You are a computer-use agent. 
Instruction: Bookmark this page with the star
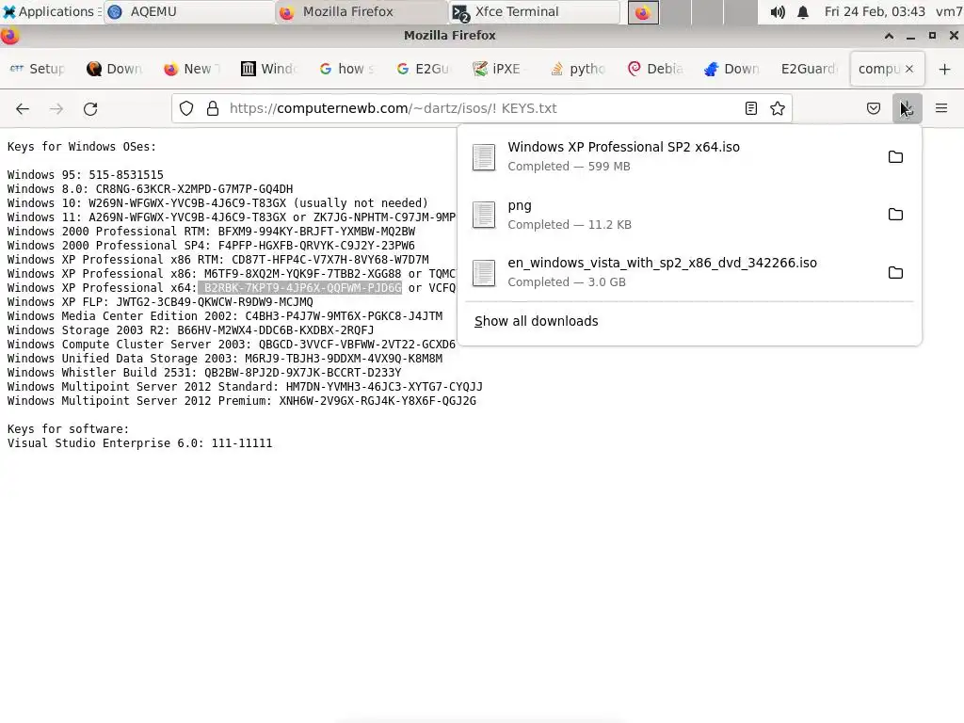pyautogui.click(x=777, y=109)
